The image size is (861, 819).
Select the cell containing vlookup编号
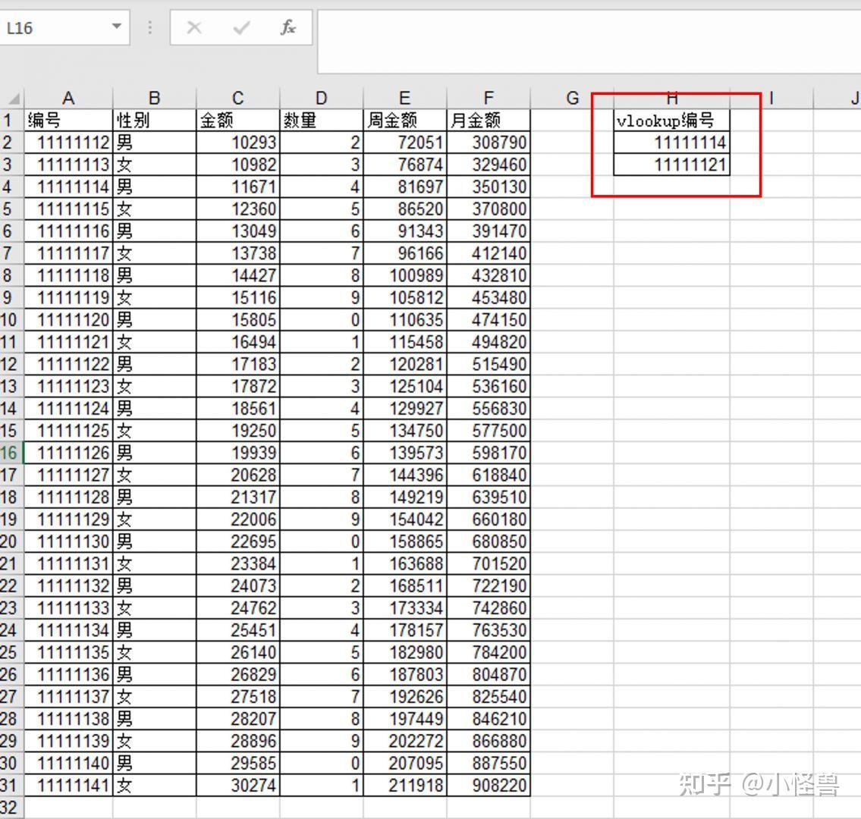[x=671, y=120]
